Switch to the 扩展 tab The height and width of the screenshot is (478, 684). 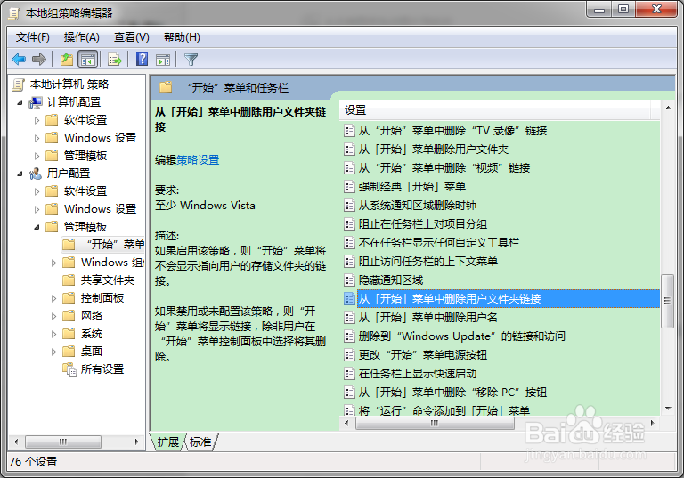click(168, 442)
